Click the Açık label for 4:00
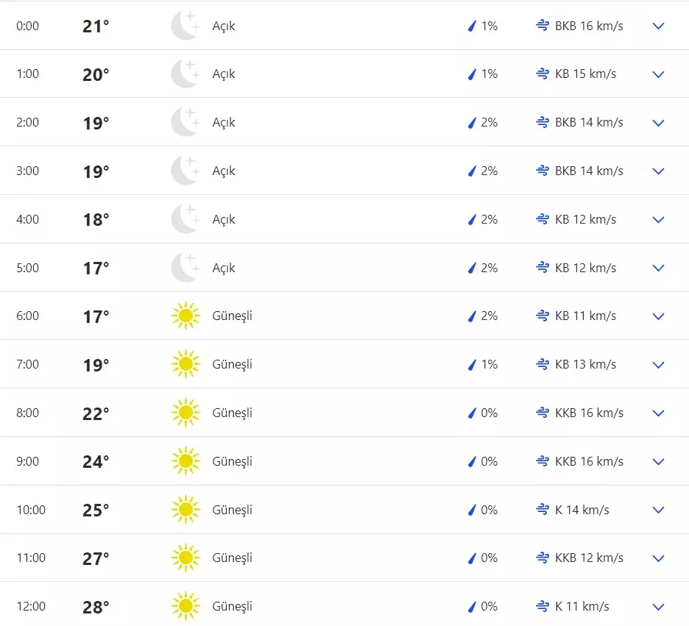Image resolution: width=689 pixels, height=626 pixels. point(224,219)
